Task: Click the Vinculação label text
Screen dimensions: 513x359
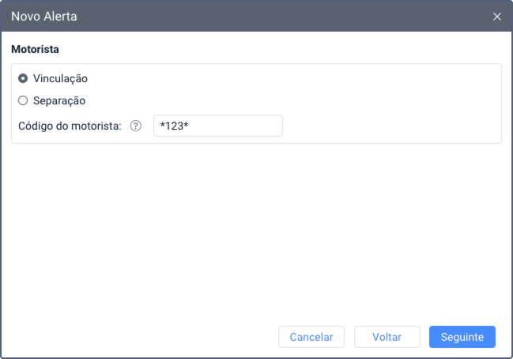Action: coord(60,79)
